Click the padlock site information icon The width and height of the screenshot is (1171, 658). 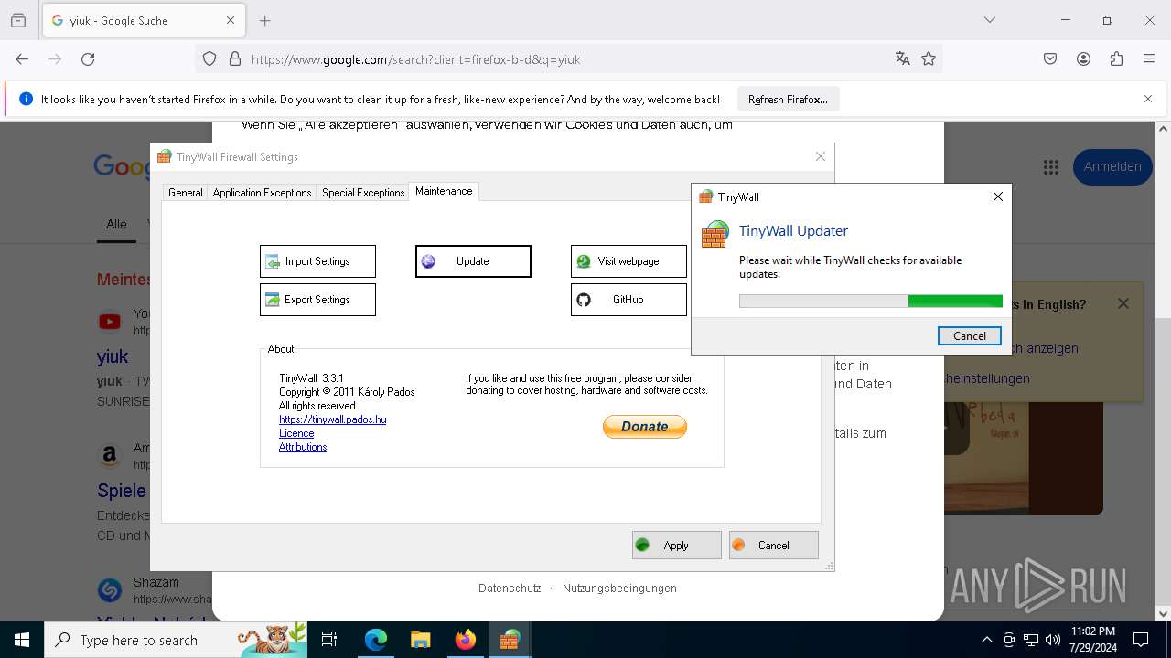[235, 59]
